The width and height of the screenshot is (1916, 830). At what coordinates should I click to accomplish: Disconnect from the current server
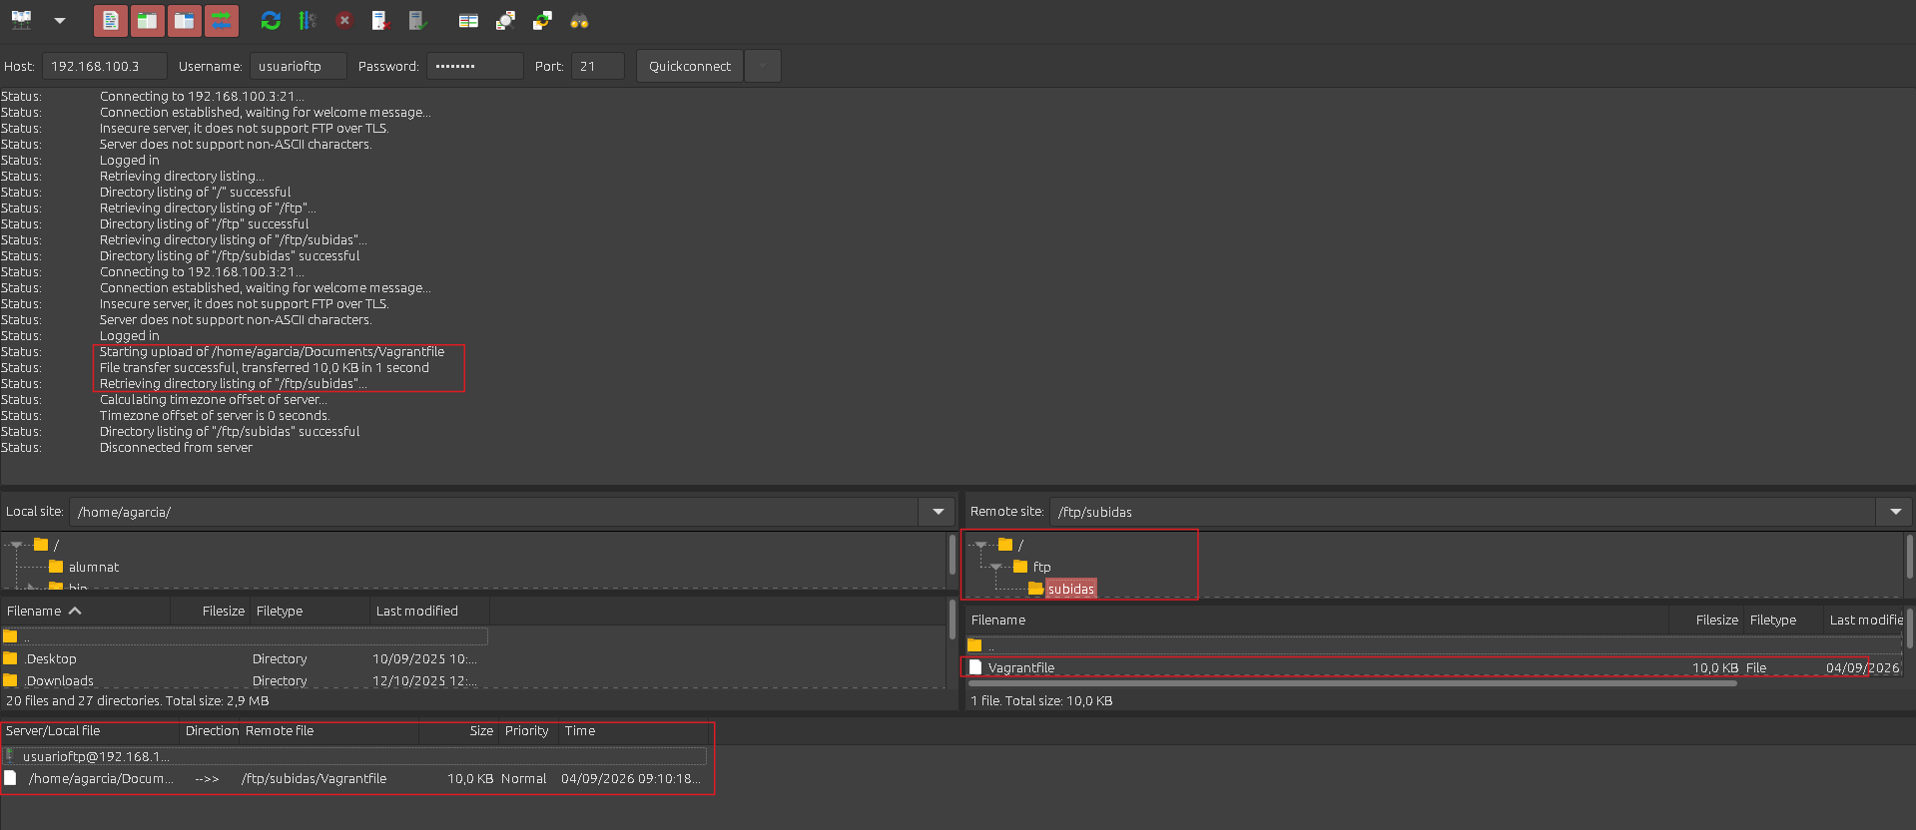pos(380,20)
